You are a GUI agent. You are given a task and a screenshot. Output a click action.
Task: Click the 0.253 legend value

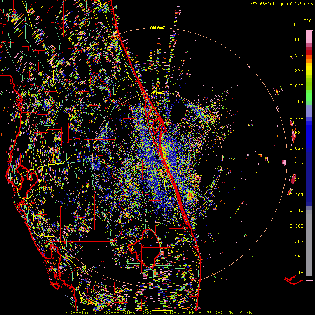point(296,257)
